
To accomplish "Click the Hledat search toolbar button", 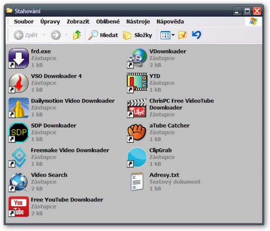I will 103,35.
